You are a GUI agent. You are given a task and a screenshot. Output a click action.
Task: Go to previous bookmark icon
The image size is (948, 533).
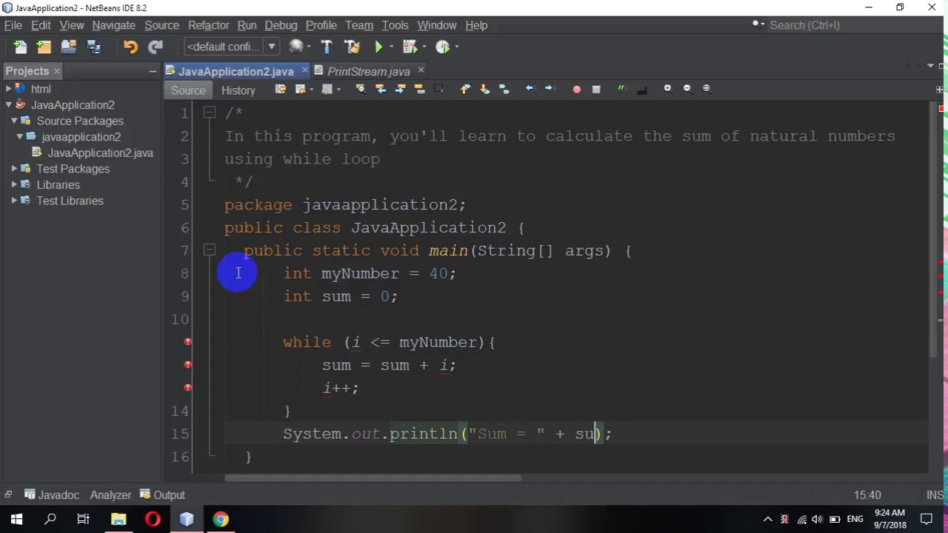465,89
